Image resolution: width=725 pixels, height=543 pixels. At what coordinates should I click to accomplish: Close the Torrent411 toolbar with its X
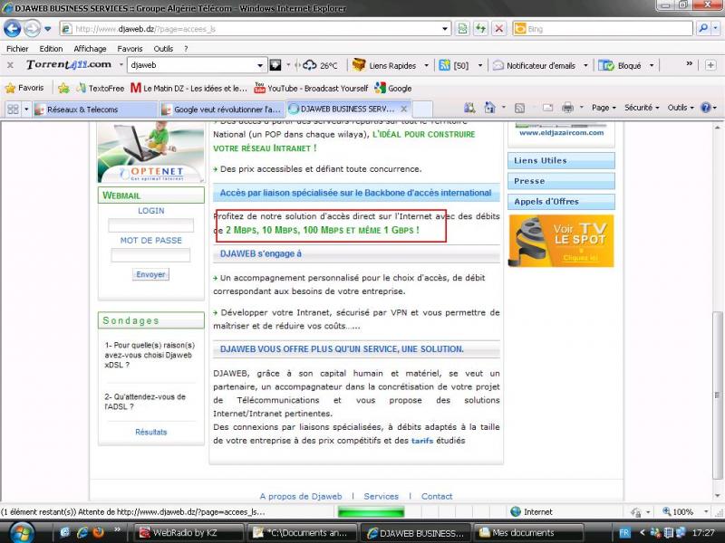tap(10, 65)
